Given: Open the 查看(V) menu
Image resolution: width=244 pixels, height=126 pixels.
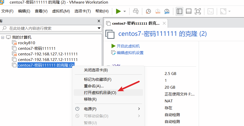Looking at the screenshot, I should pos(41,11).
